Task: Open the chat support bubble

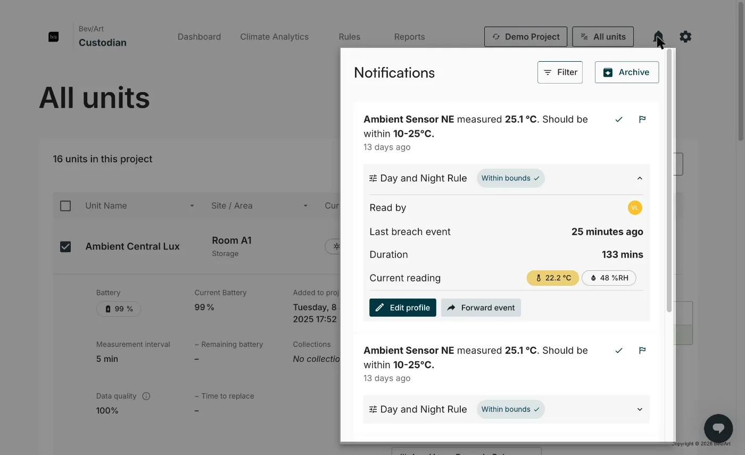Action: [718, 428]
